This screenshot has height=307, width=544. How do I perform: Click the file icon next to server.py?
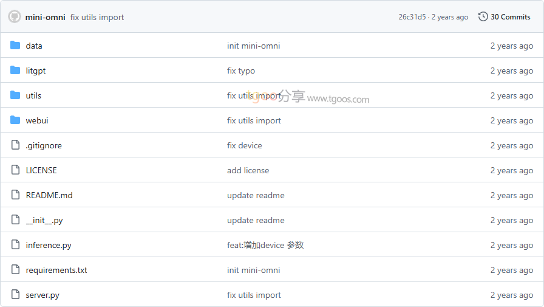click(x=15, y=295)
